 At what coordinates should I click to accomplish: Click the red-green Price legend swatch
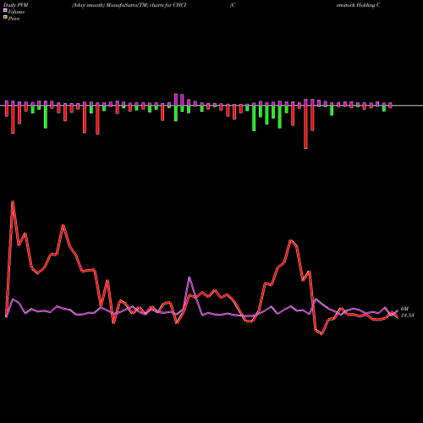click(x=5, y=17)
